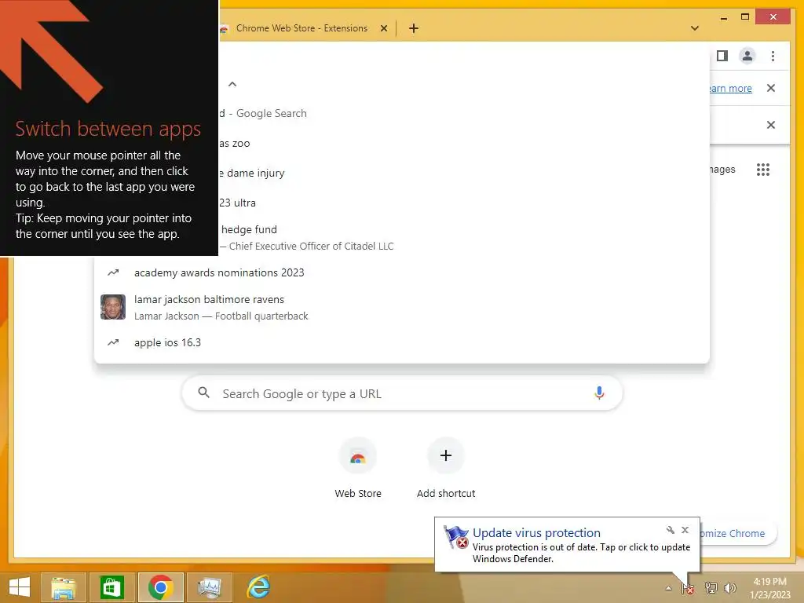804x603 pixels.
Task: Select the dame injury suggestion
Action: pyautogui.click(x=463, y=174)
